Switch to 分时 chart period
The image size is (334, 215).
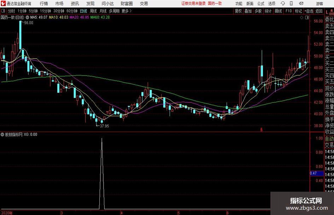coord(12,11)
